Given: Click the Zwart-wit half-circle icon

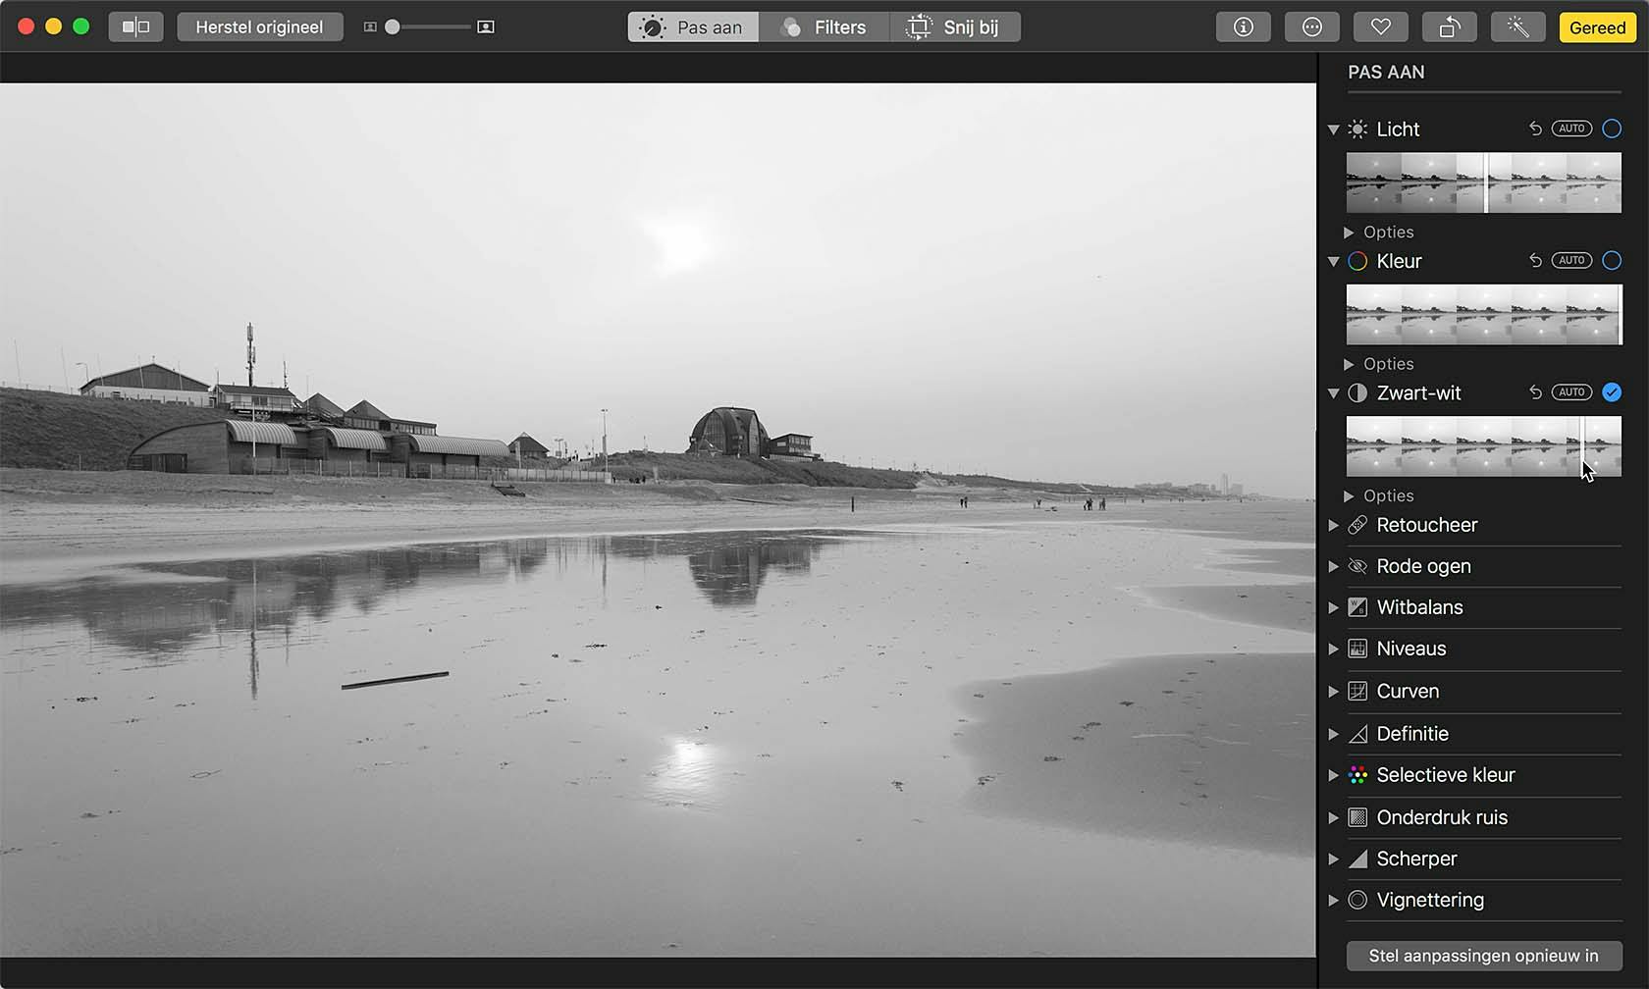Looking at the screenshot, I should [1357, 392].
